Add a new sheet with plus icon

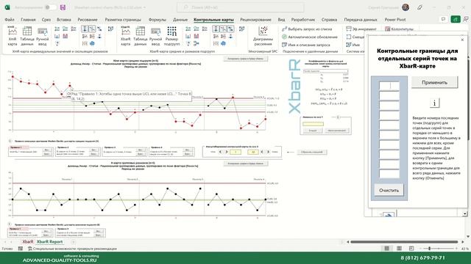click(73, 242)
